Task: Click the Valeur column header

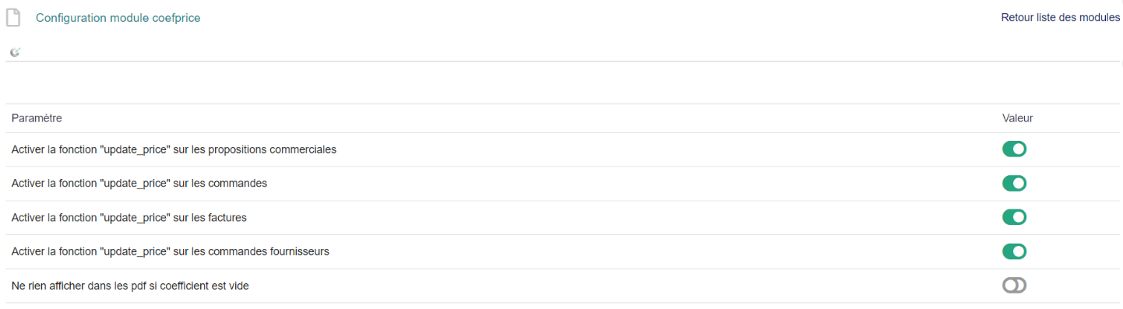Action: pyautogui.click(x=1017, y=118)
